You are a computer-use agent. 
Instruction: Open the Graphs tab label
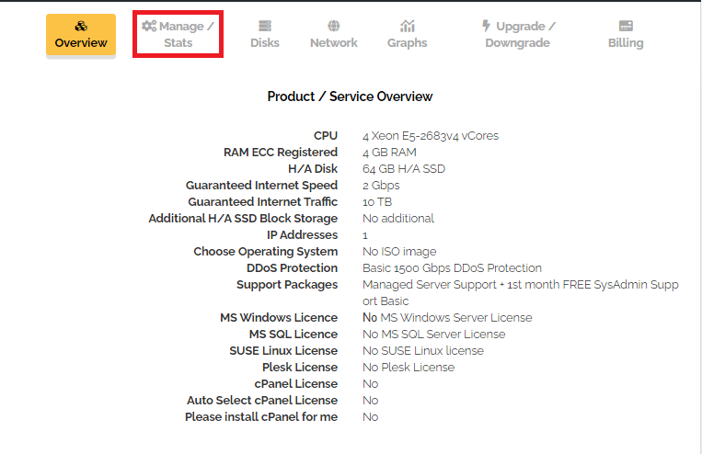point(407,43)
